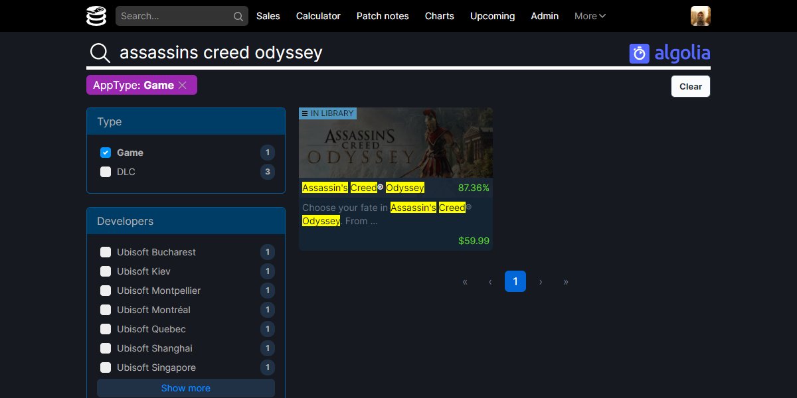
Task: Open the SteamDB logo home link
Action: pos(96,16)
